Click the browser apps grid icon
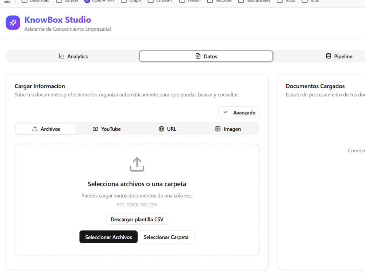The height and width of the screenshot is (274, 365). (x=7, y=1)
